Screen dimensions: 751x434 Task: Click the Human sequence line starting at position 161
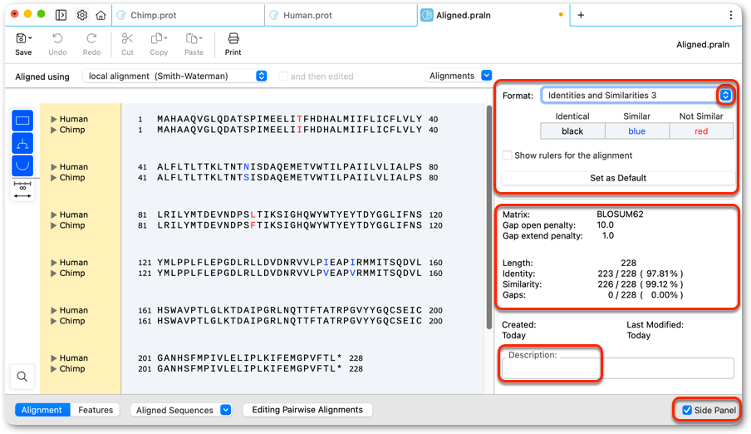[x=289, y=310]
